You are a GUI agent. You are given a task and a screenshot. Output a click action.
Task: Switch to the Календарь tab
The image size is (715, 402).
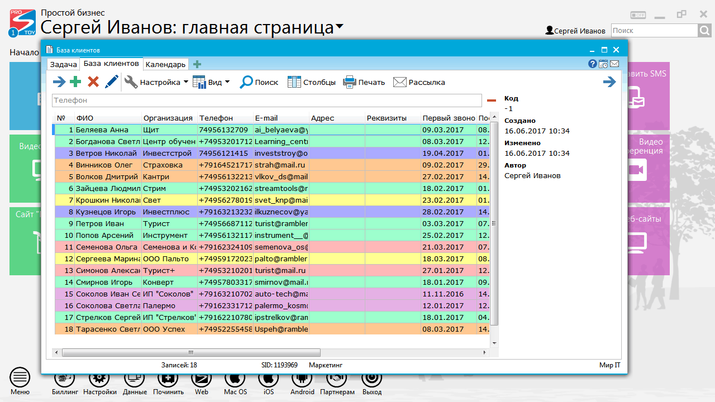click(x=165, y=64)
